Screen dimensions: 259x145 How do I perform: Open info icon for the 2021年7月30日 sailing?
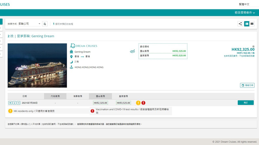click(x=14, y=103)
